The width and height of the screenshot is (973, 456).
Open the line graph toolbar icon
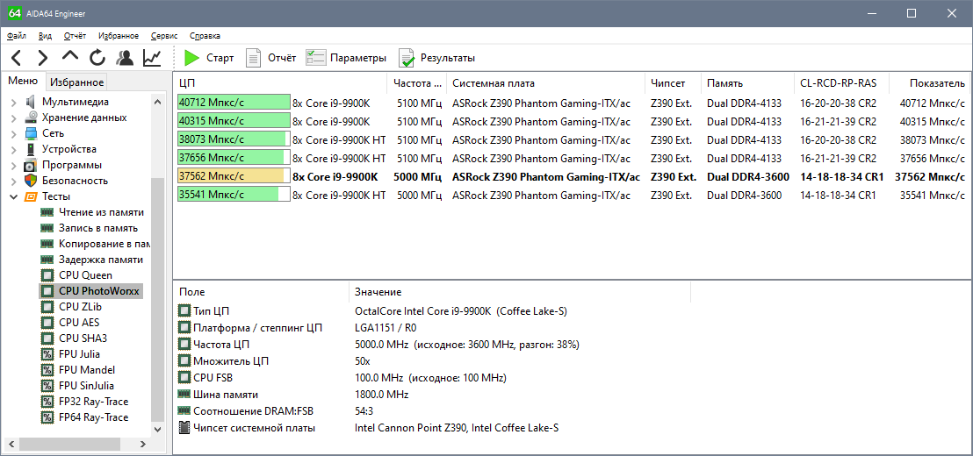click(x=152, y=58)
